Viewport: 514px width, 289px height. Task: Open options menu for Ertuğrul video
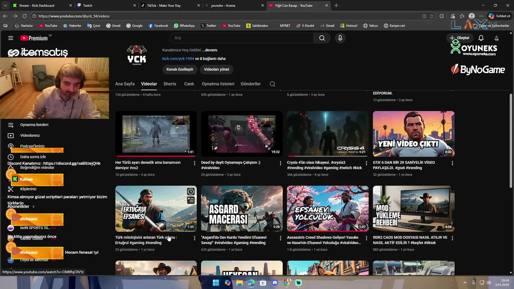[195, 238]
